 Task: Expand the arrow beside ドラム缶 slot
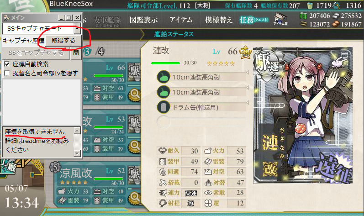248,103
